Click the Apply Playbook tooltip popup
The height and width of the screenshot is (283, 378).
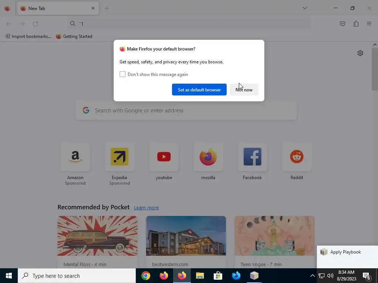tap(347, 257)
